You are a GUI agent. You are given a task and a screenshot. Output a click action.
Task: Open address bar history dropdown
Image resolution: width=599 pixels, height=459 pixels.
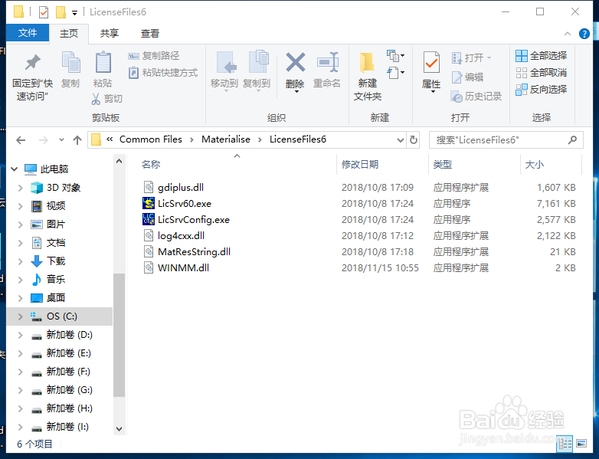[401, 140]
